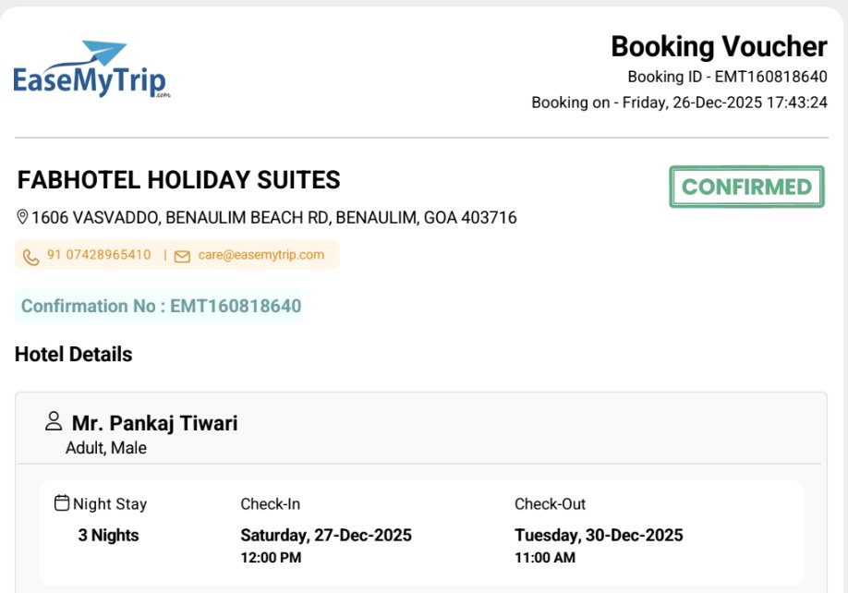Click the Night Stay calendar icon
The image size is (848, 593).
(62, 503)
